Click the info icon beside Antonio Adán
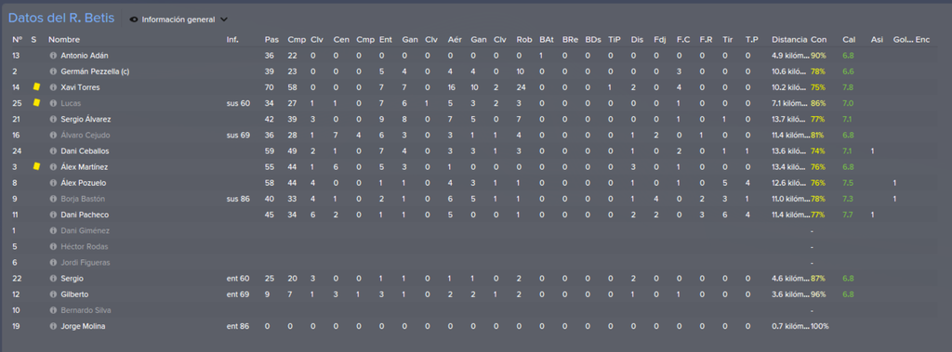 pyautogui.click(x=53, y=56)
